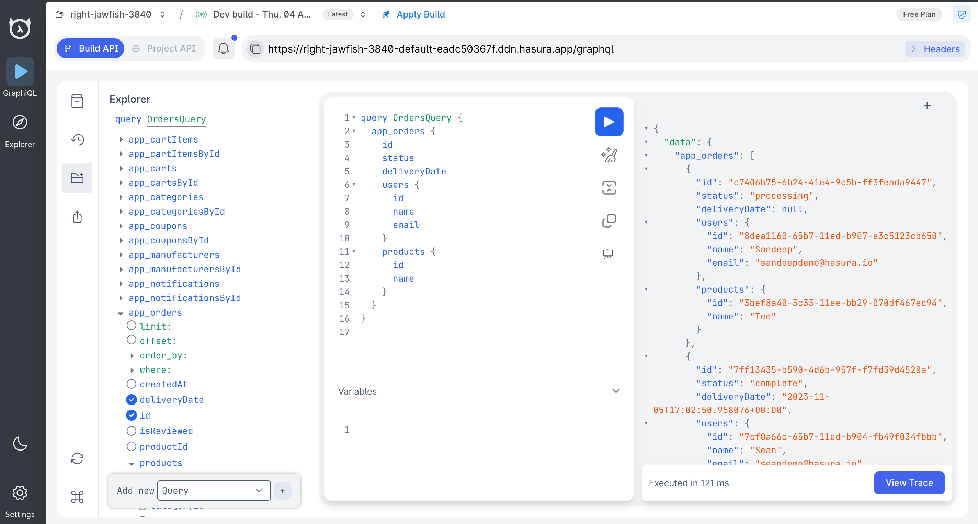The width and height of the screenshot is (978, 524).
Task: Open the Explorer compass panel
Action: pos(20,122)
